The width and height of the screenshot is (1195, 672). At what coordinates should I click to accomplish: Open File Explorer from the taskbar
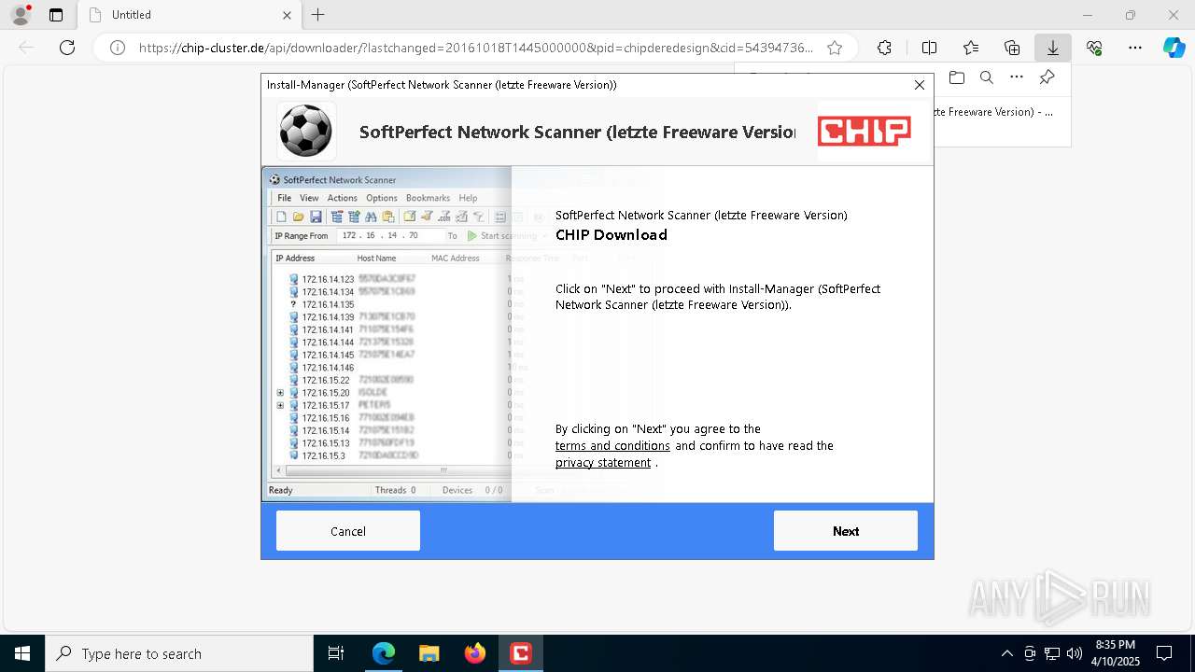pyautogui.click(x=429, y=653)
